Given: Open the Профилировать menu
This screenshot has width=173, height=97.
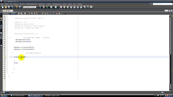Looking at the screenshot, I should [x=57, y=4].
